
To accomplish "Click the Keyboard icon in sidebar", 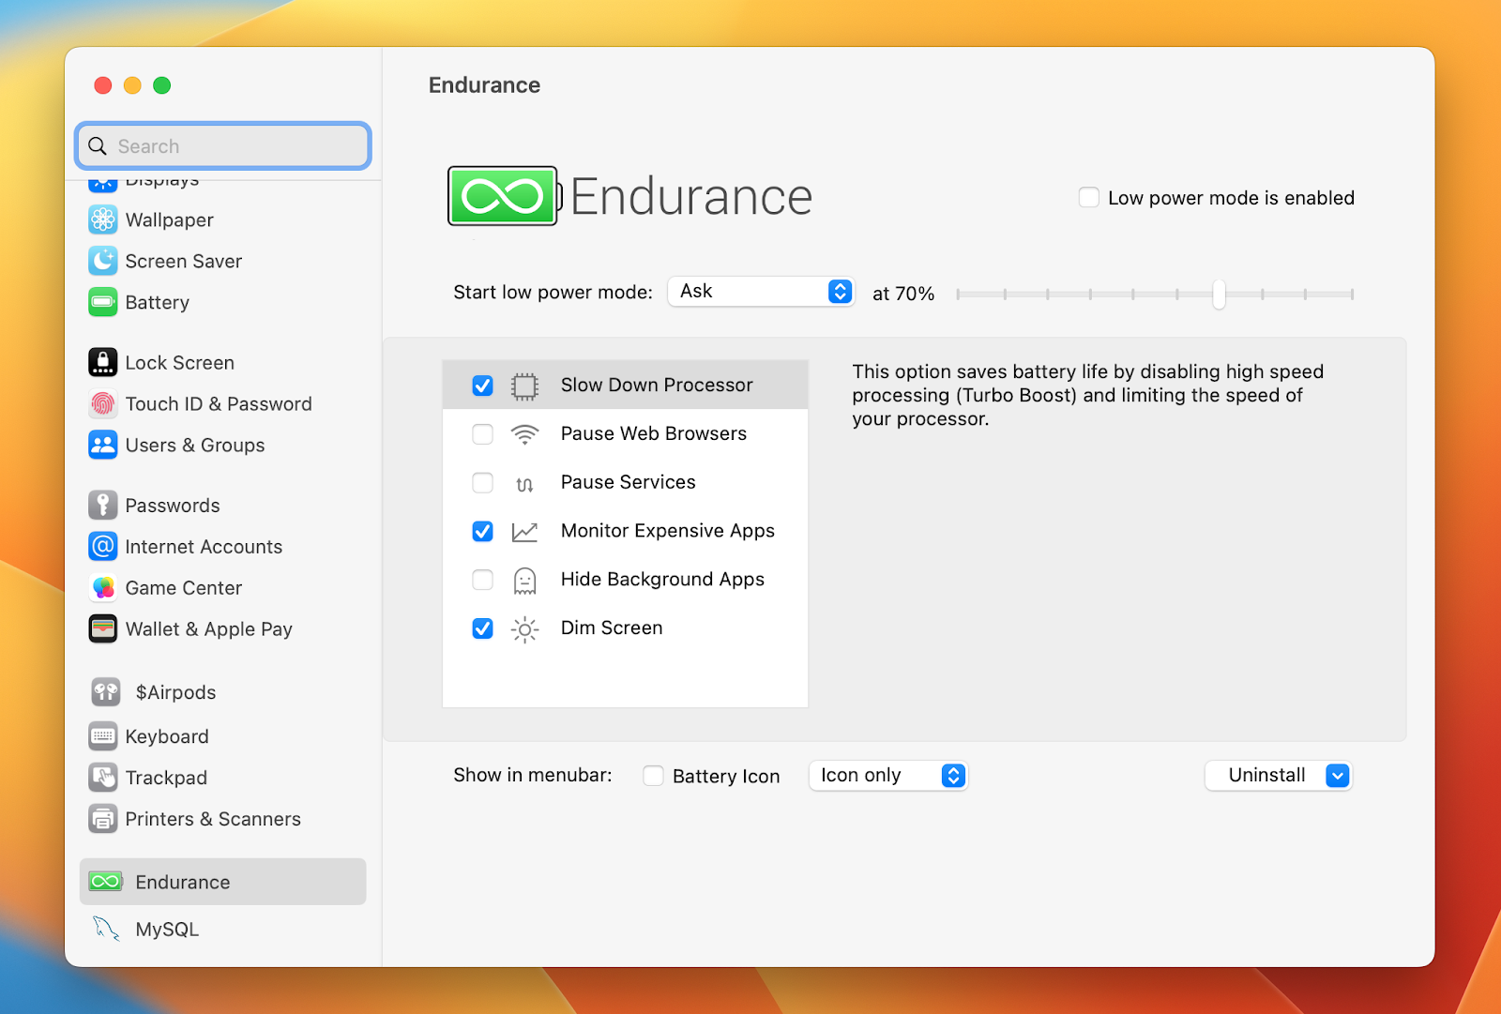I will 103,736.
